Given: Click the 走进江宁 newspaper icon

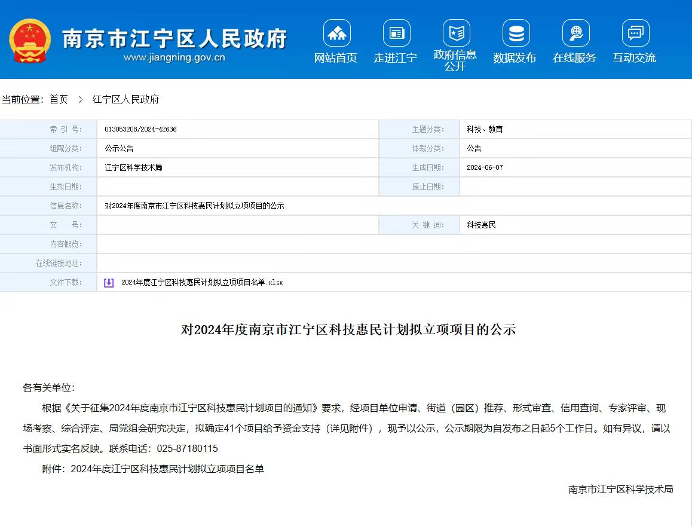Looking at the screenshot, I should click(x=396, y=33).
